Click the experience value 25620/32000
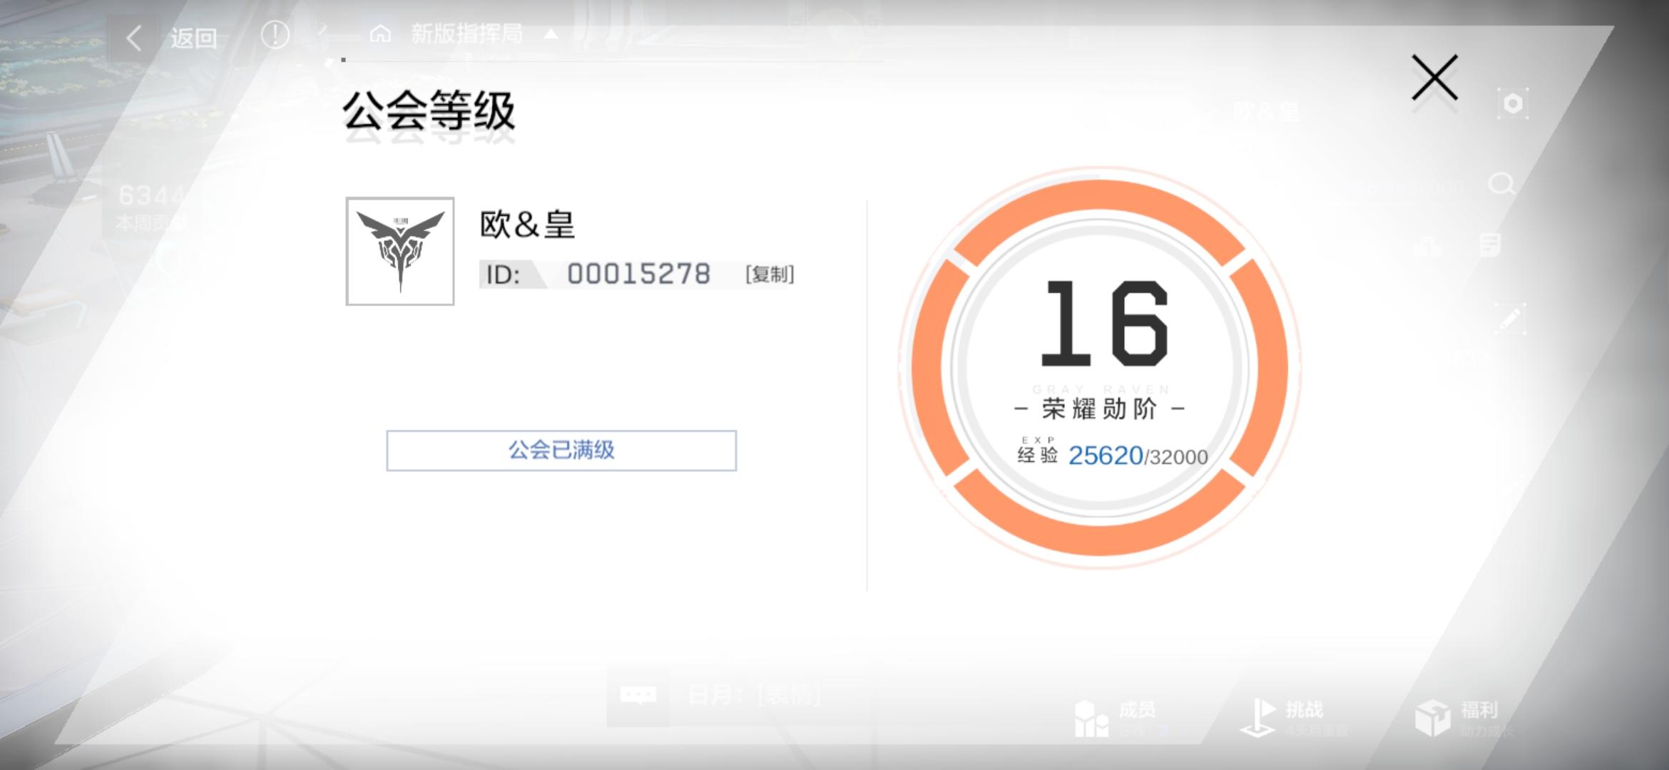Image resolution: width=1669 pixels, height=770 pixels. click(x=1138, y=456)
